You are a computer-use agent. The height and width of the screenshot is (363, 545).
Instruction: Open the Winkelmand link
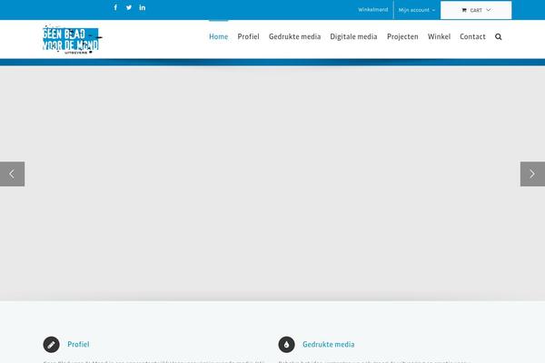point(373,10)
